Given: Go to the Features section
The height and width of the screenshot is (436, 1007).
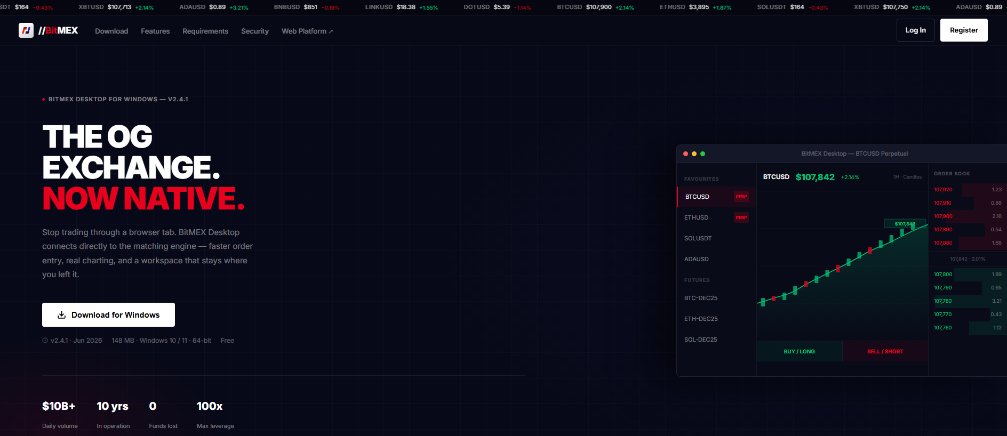Looking at the screenshot, I should (x=155, y=31).
